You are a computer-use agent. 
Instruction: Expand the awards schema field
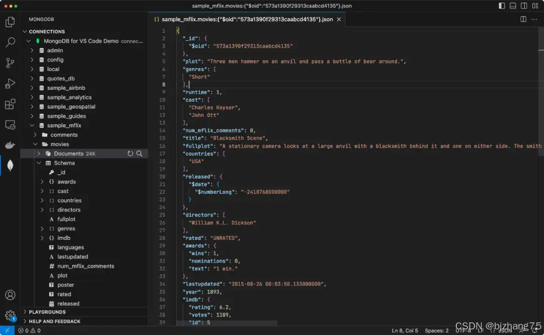[x=42, y=181]
